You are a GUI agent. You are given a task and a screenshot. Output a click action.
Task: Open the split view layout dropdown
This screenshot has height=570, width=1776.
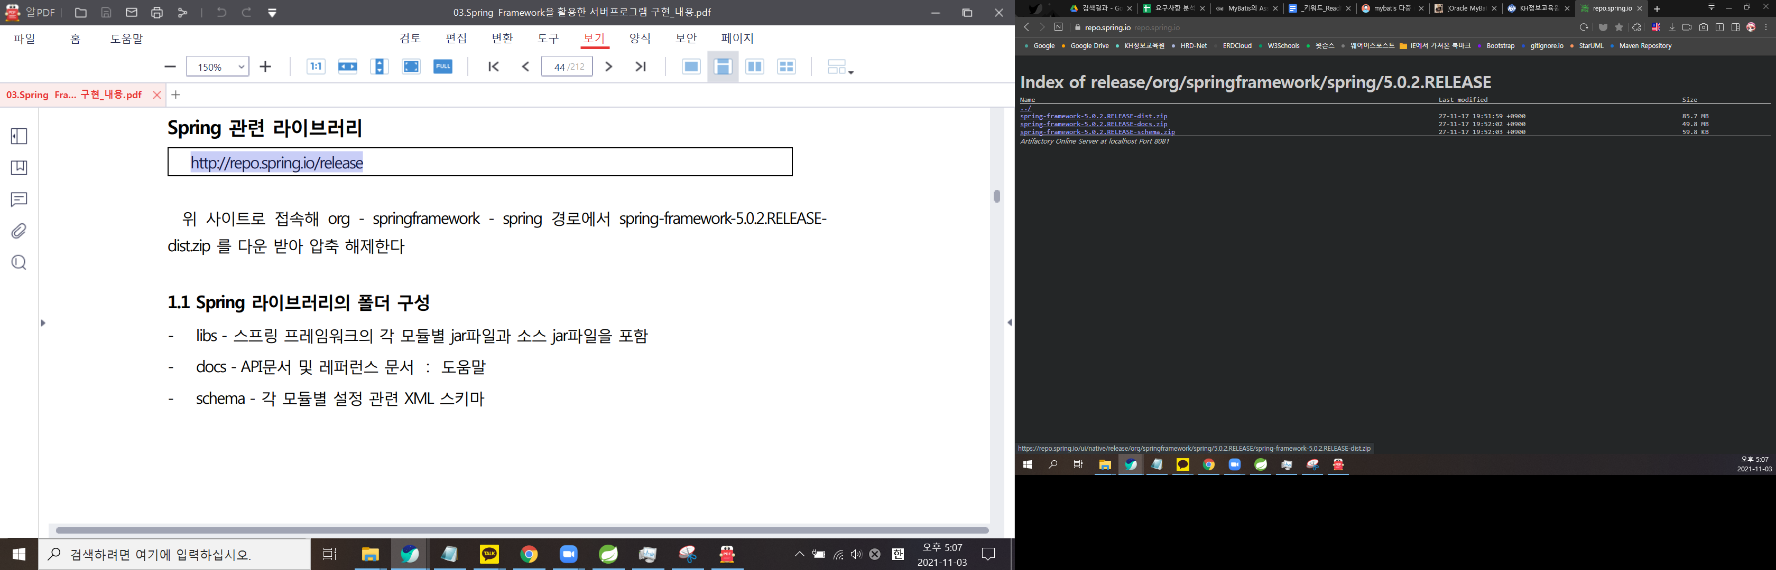tap(840, 67)
